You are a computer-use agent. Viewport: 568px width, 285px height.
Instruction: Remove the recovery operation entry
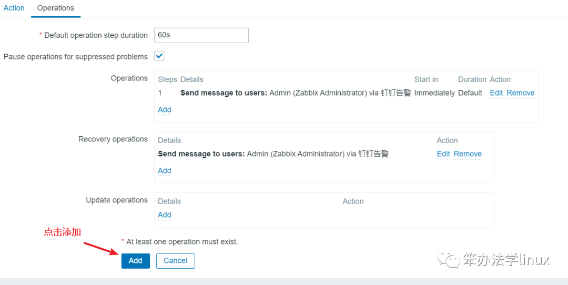[468, 154]
